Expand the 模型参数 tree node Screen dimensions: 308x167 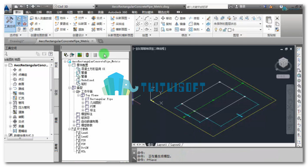click(74, 125)
